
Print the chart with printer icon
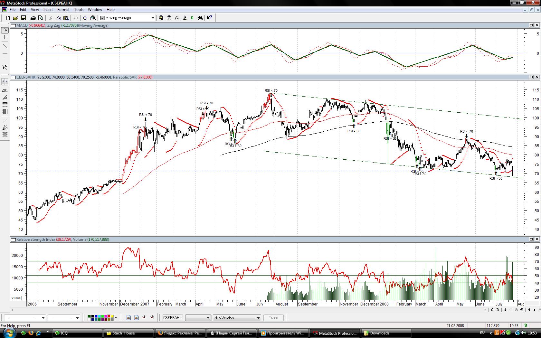33,18
